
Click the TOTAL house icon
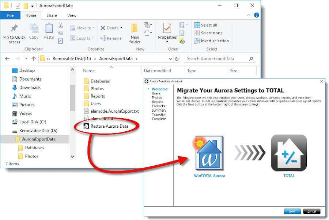tap(289, 153)
